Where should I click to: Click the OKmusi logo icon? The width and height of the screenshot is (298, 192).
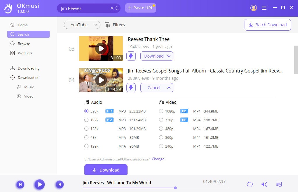pos(8,8)
